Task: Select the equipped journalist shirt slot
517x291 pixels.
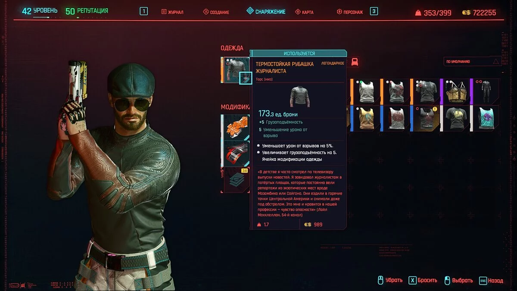Action: pyautogui.click(x=236, y=70)
